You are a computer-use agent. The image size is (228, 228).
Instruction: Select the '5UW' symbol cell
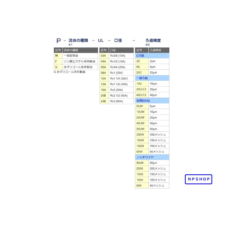pyautogui.click(x=142, y=106)
